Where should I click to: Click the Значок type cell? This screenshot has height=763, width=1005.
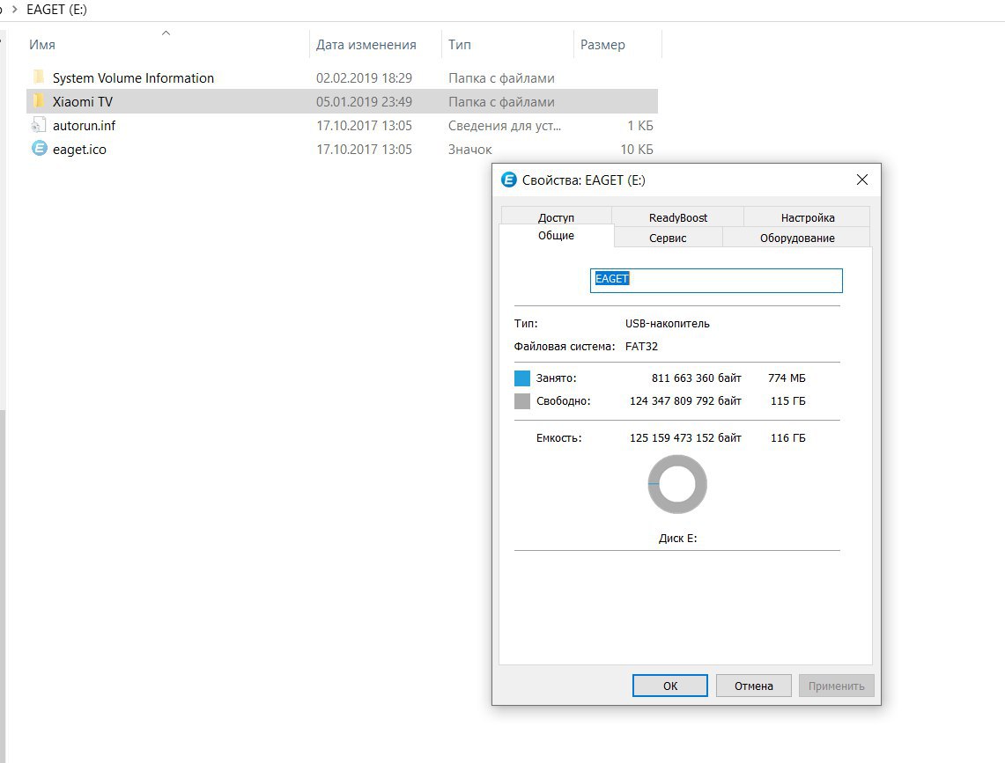coord(469,149)
